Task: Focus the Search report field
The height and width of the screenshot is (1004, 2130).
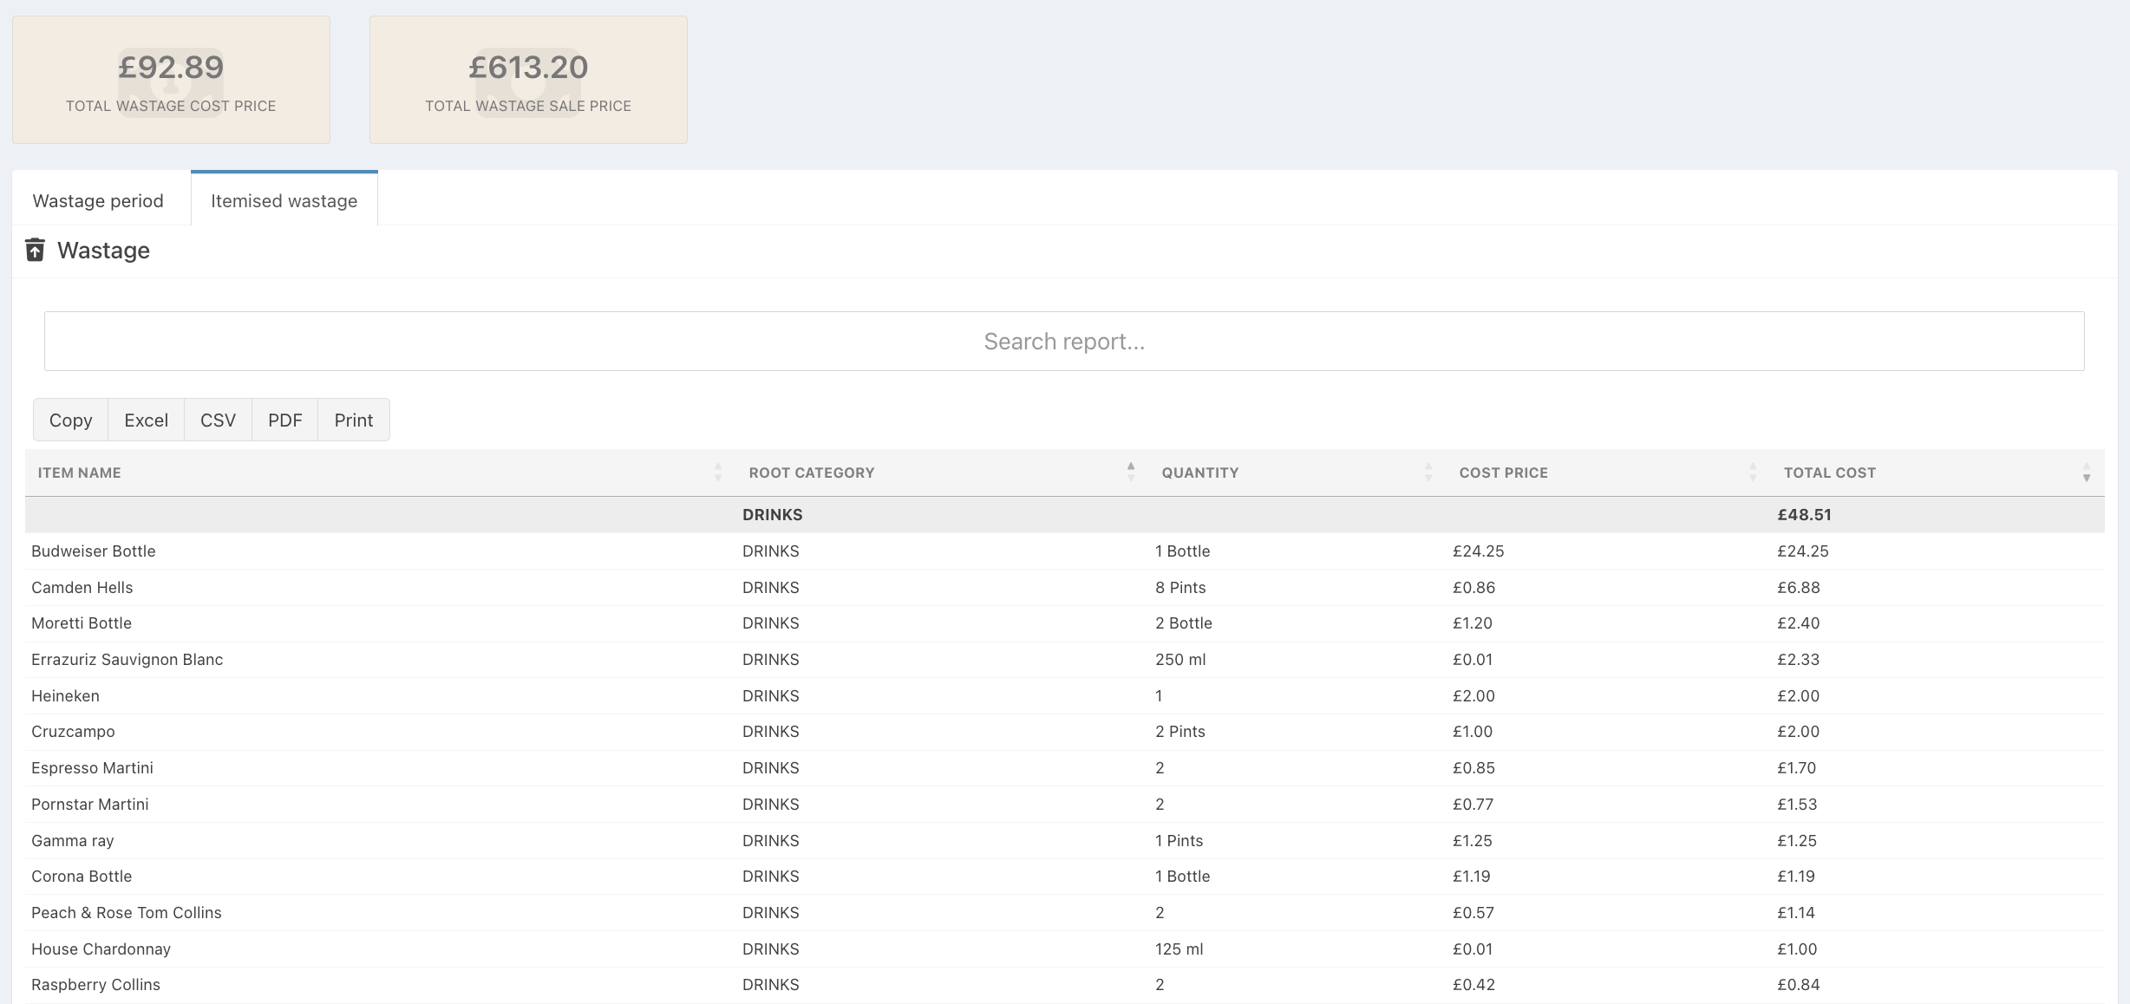Action: point(1064,341)
